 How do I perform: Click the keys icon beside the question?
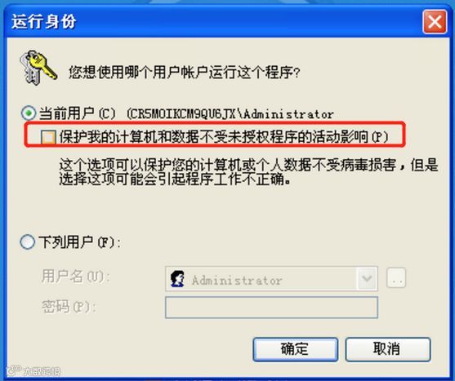point(38,68)
